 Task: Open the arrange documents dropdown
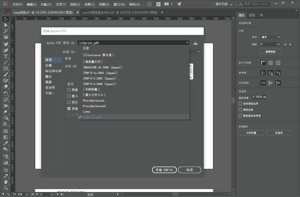168,4
